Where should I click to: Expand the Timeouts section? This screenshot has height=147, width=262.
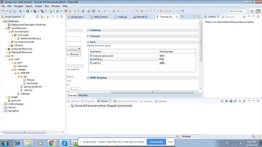point(88,36)
